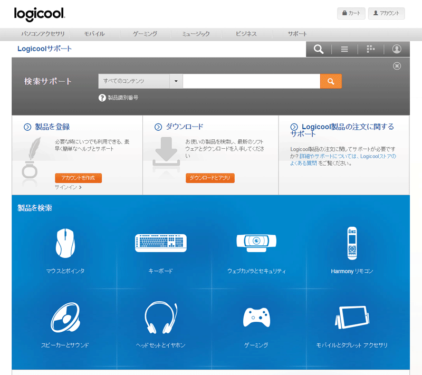Open the パソコンアクセサリ menu
The height and width of the screenshot is (375, 422).
coord(43,34)
